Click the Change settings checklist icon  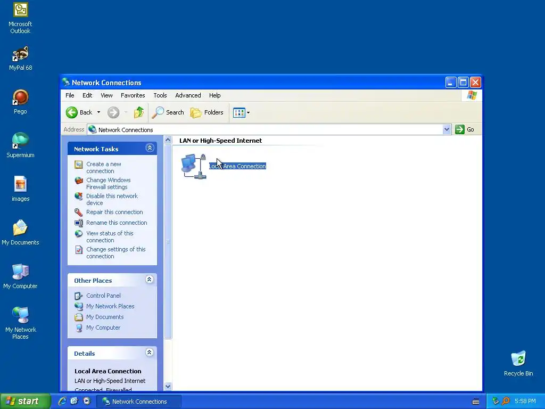tap(79, 250)
